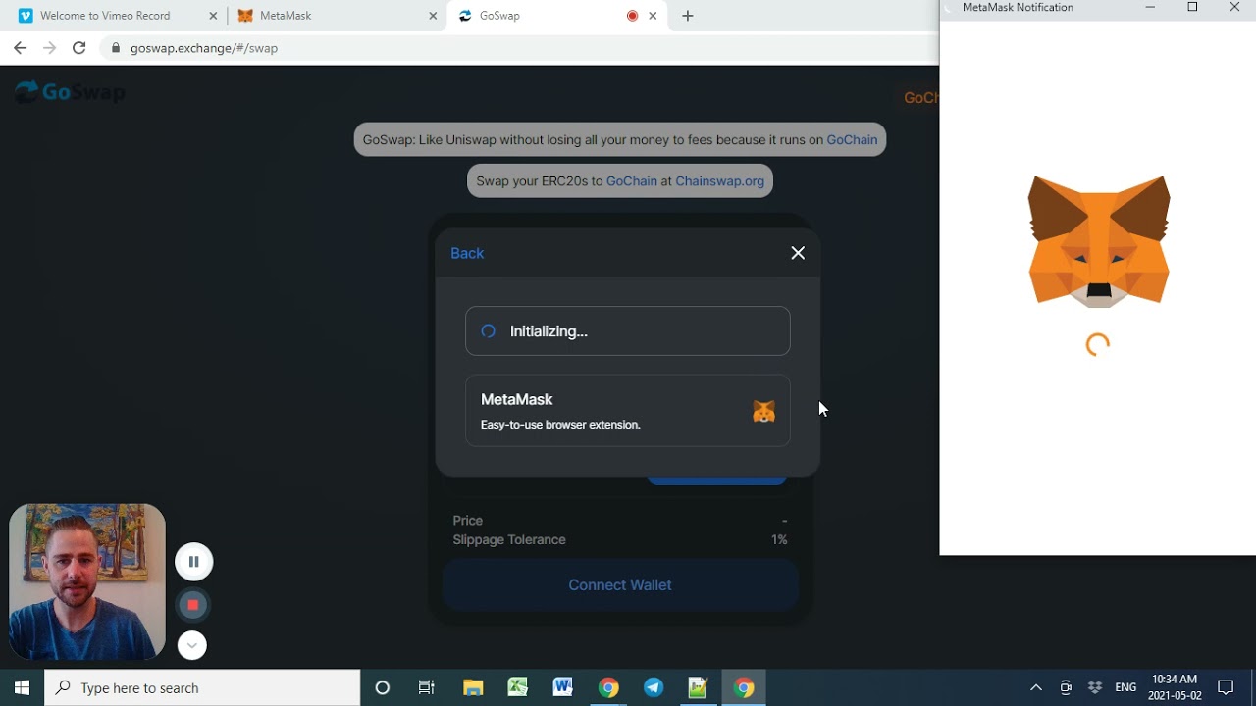1256x706 pixels.
Task: Open Windows notification center
Action: coord(1226,687)
